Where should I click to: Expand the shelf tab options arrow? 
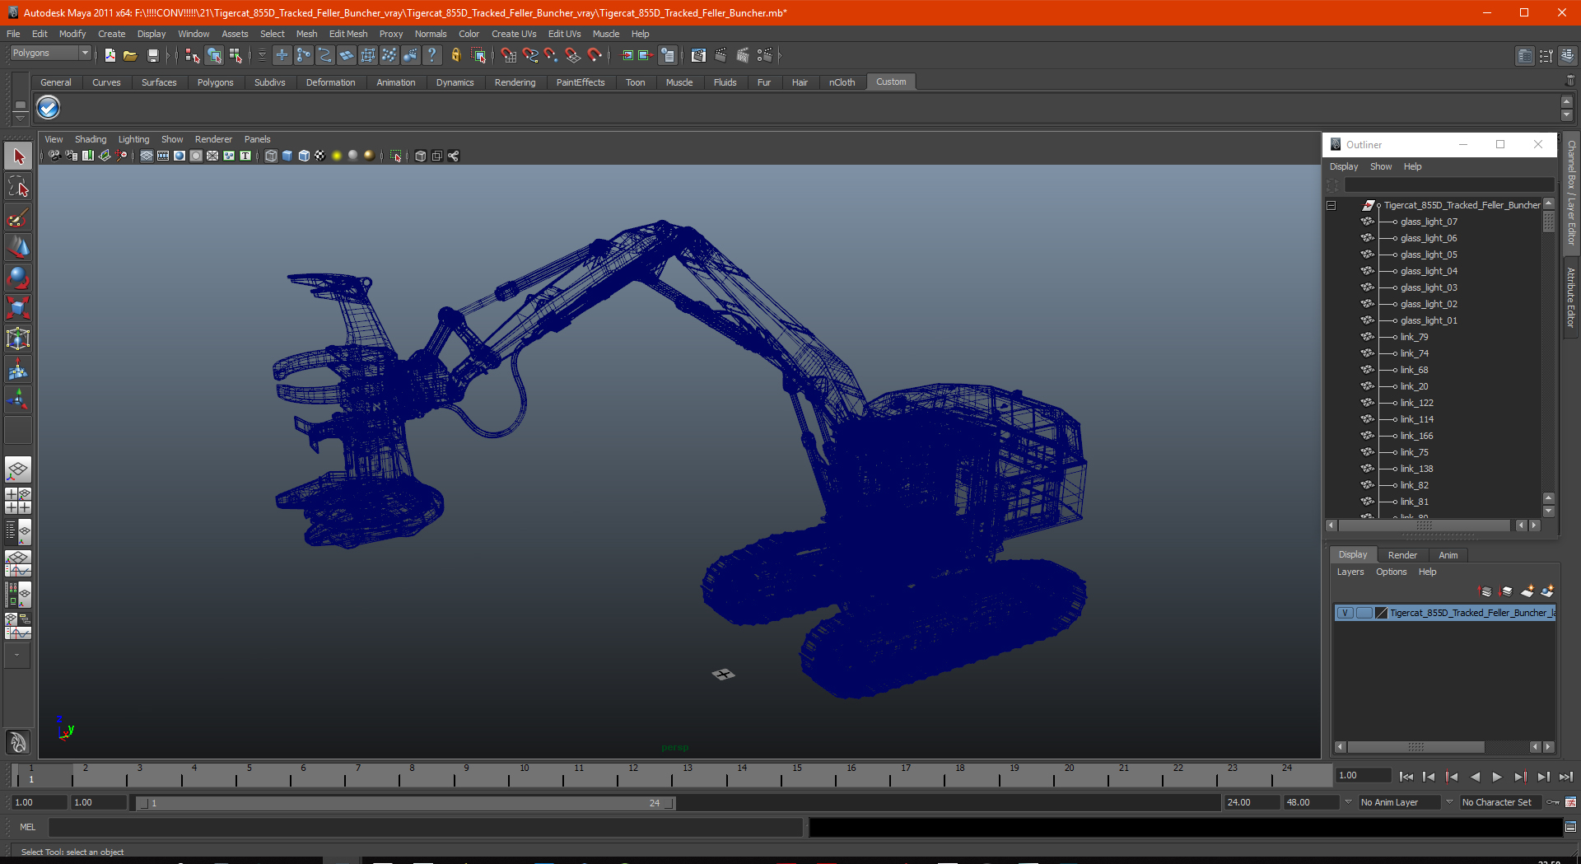[20, 119]
